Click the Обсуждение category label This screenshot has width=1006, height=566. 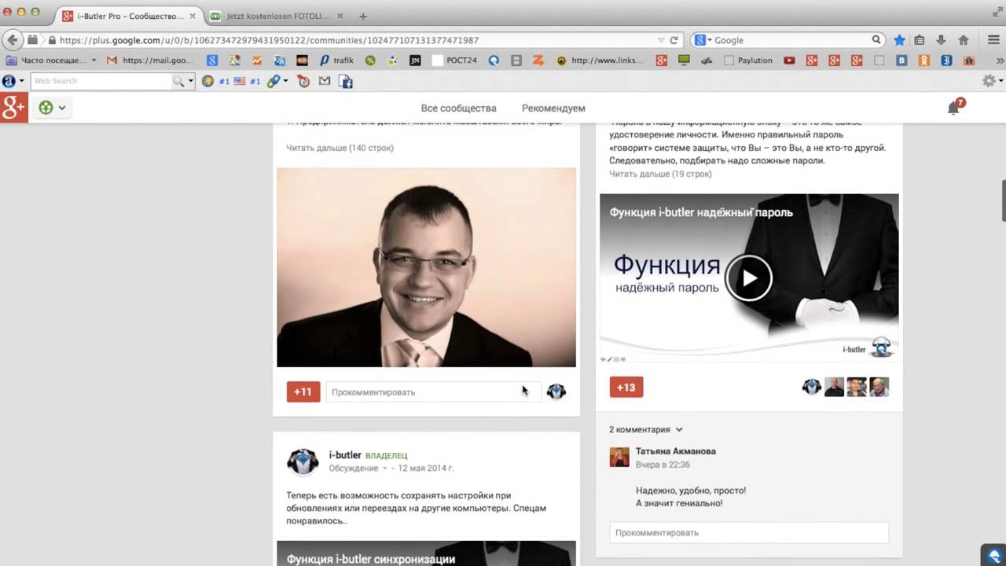(354, 469)
